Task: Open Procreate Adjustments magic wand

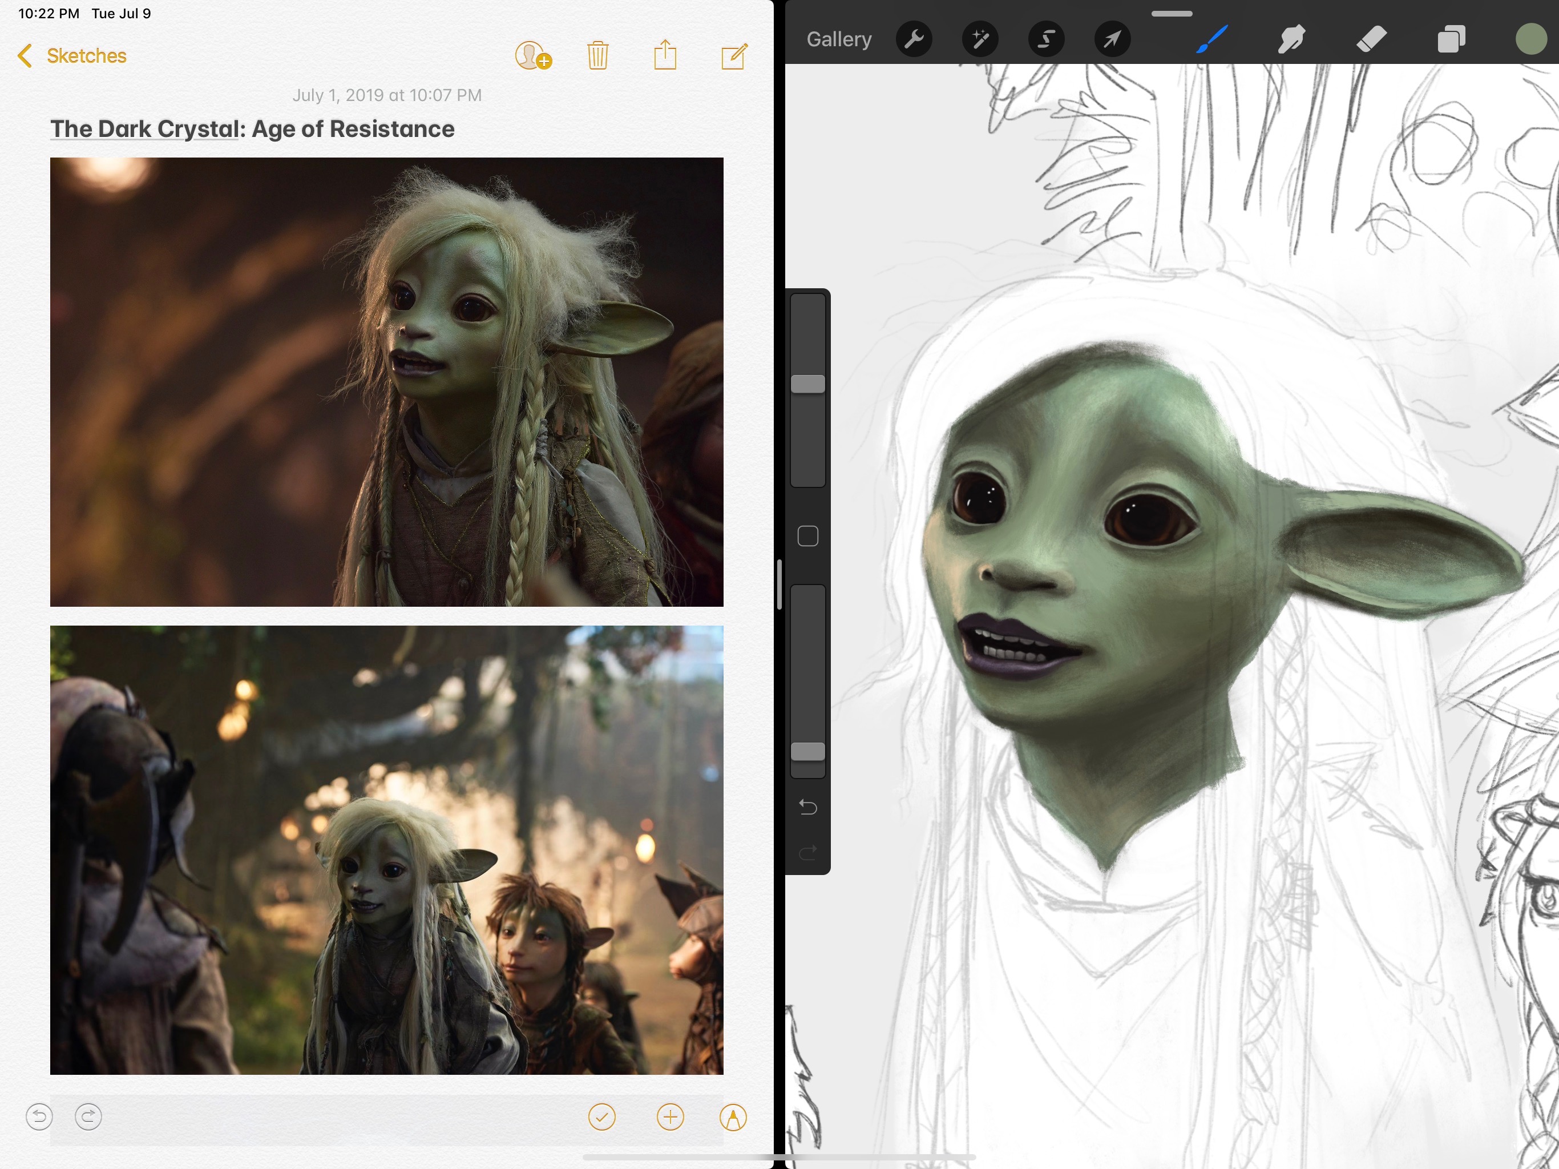Action: (980, 39)
